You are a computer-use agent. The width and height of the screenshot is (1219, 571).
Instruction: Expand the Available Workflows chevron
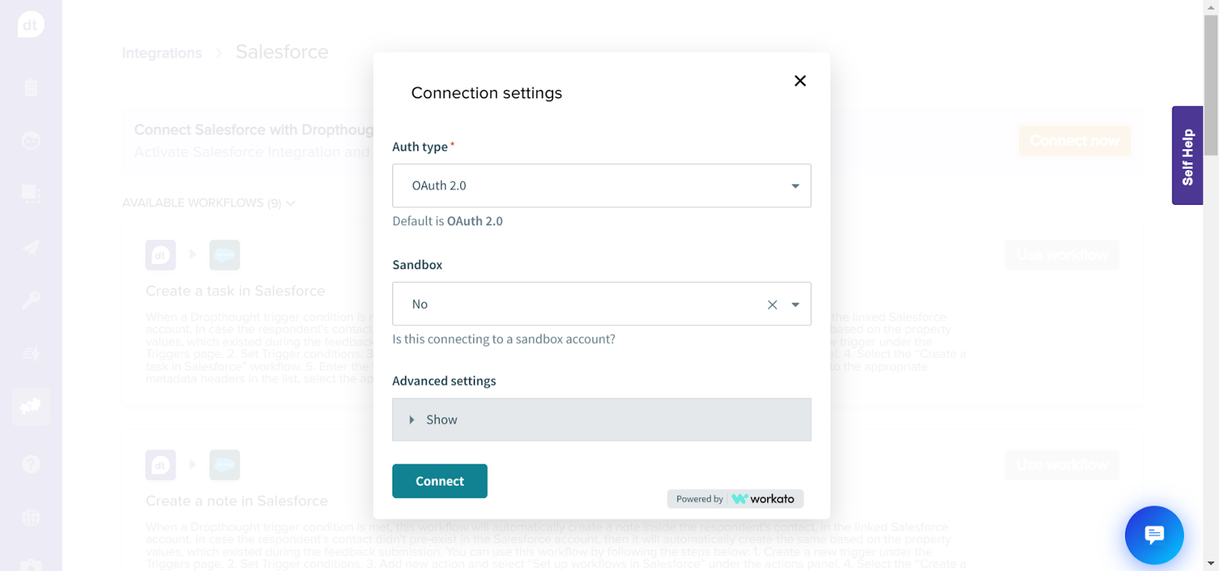(290, 203)
